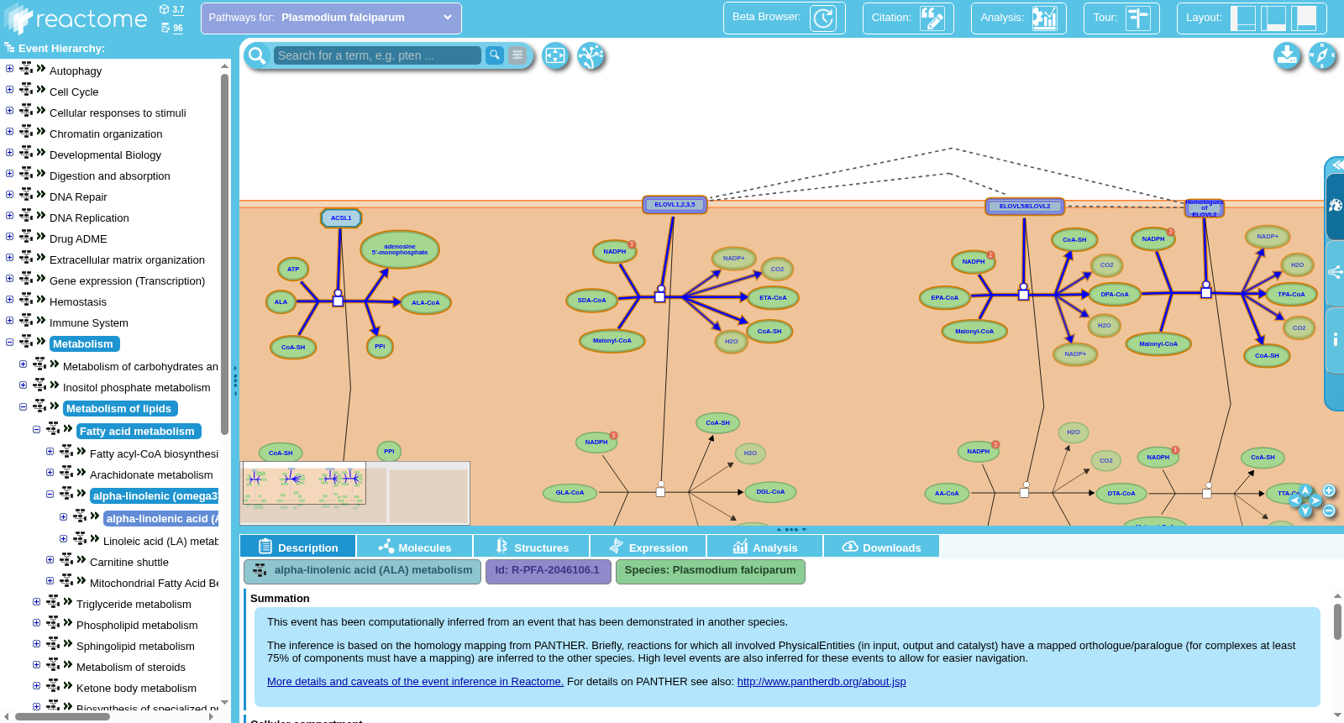Toggle the hierarchy panel layout button

point(1242,18)
